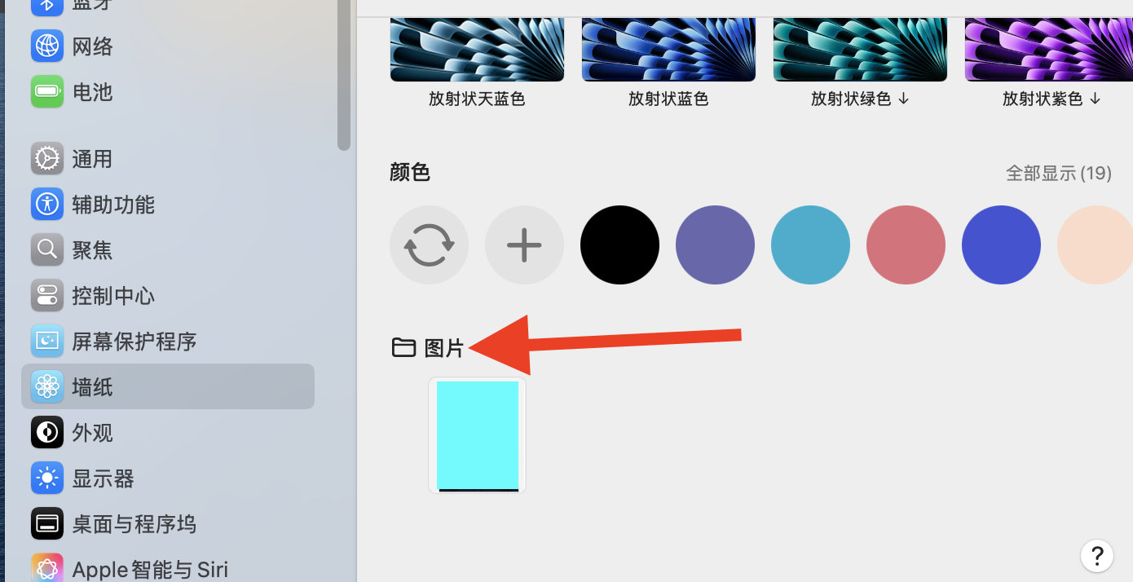The height and width of the screenshot is (582, 1133).
Task: Open General settings gear icon
Action: click(x=47, y=158)
